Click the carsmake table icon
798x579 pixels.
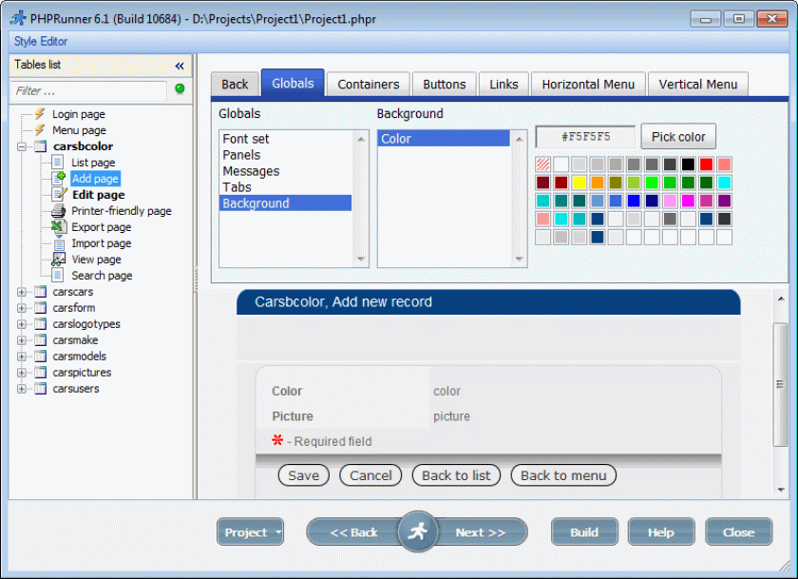pyautogui.click(x=41, y=340)
